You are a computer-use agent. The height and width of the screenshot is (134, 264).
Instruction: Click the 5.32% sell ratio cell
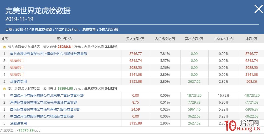pyautogui.click(x=224, y=109)
